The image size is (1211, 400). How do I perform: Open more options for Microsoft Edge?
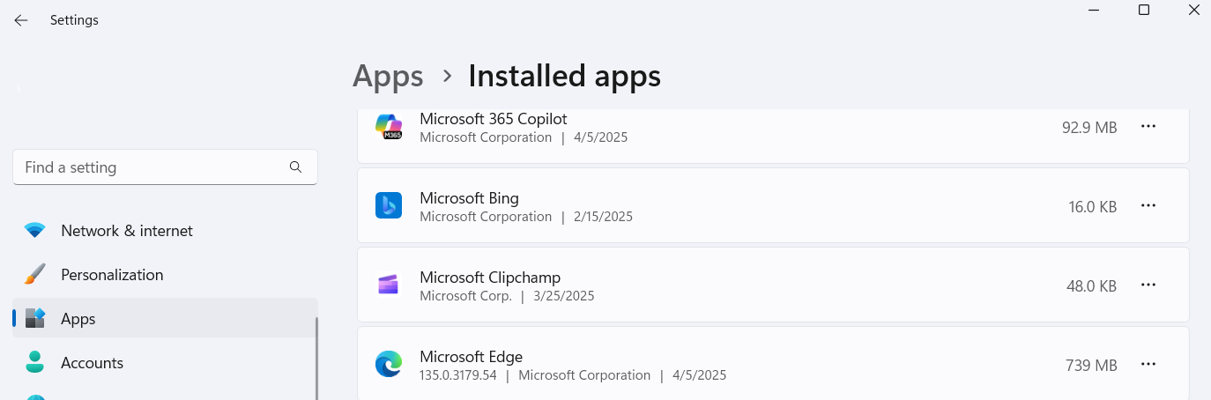pos(1148,364)
